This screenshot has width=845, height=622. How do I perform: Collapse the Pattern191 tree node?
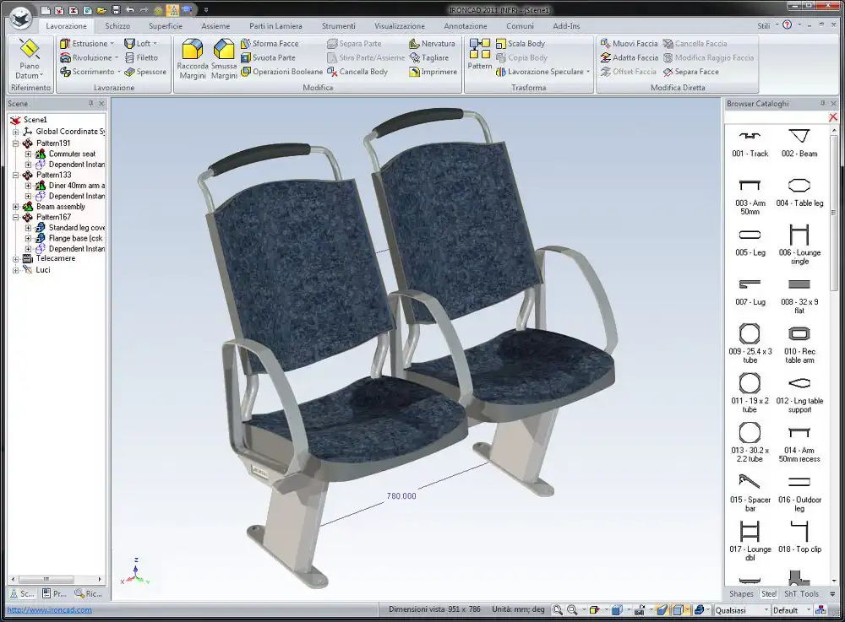(x=15, y=143)
